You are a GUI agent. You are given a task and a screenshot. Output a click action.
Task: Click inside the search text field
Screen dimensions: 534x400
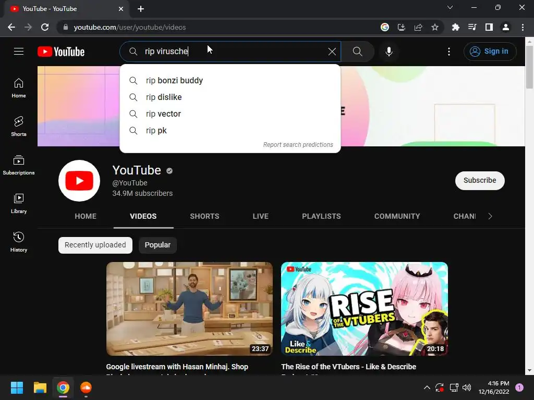(x=230, y=52)
